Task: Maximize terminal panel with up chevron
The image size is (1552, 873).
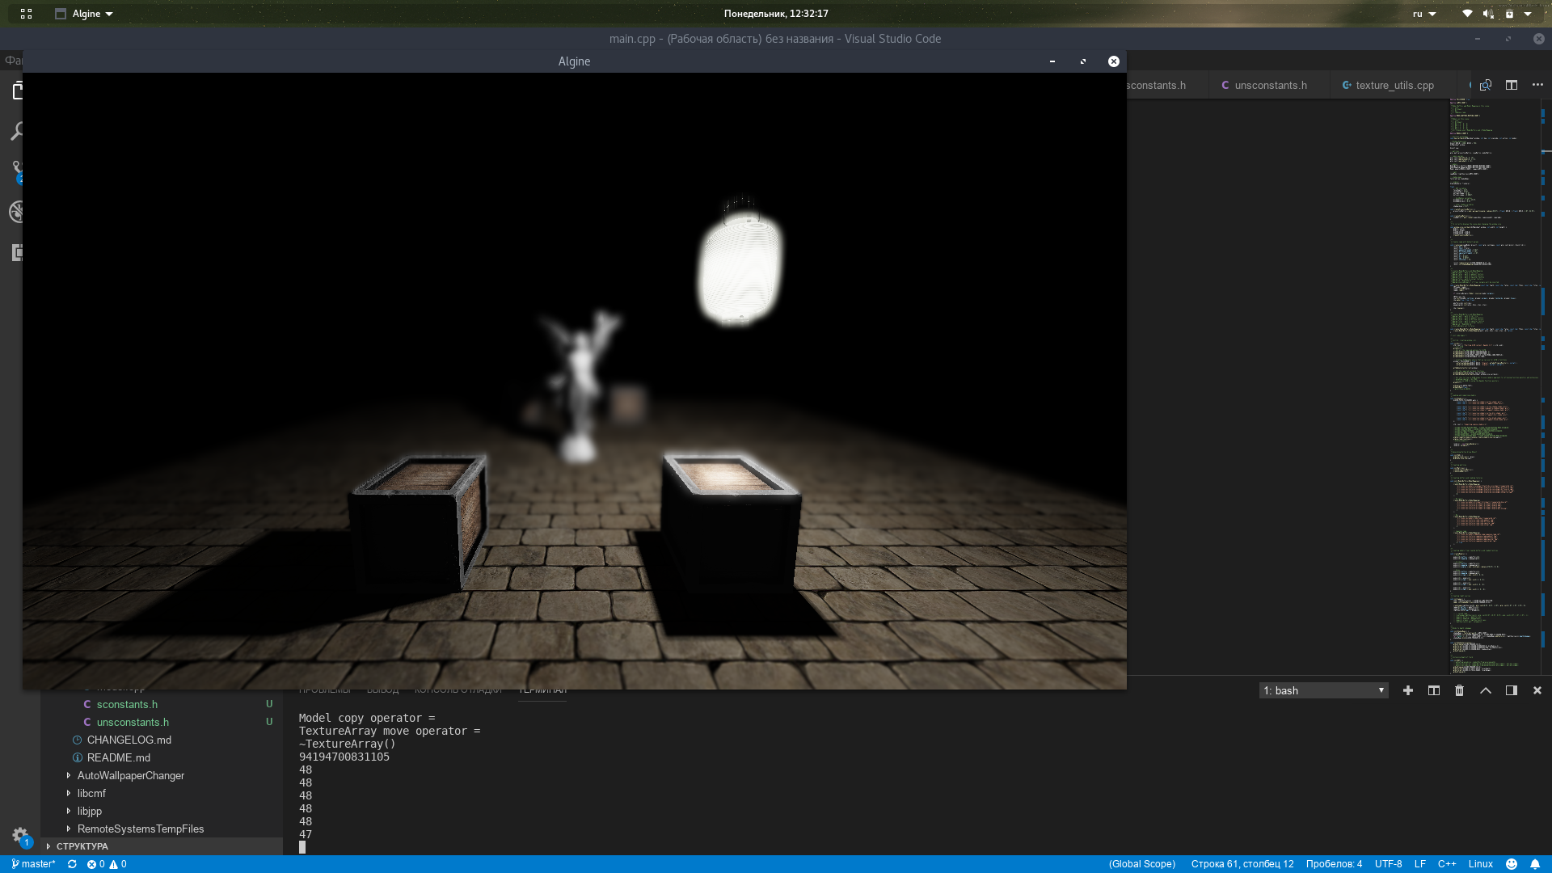Action: [1485, 690]
